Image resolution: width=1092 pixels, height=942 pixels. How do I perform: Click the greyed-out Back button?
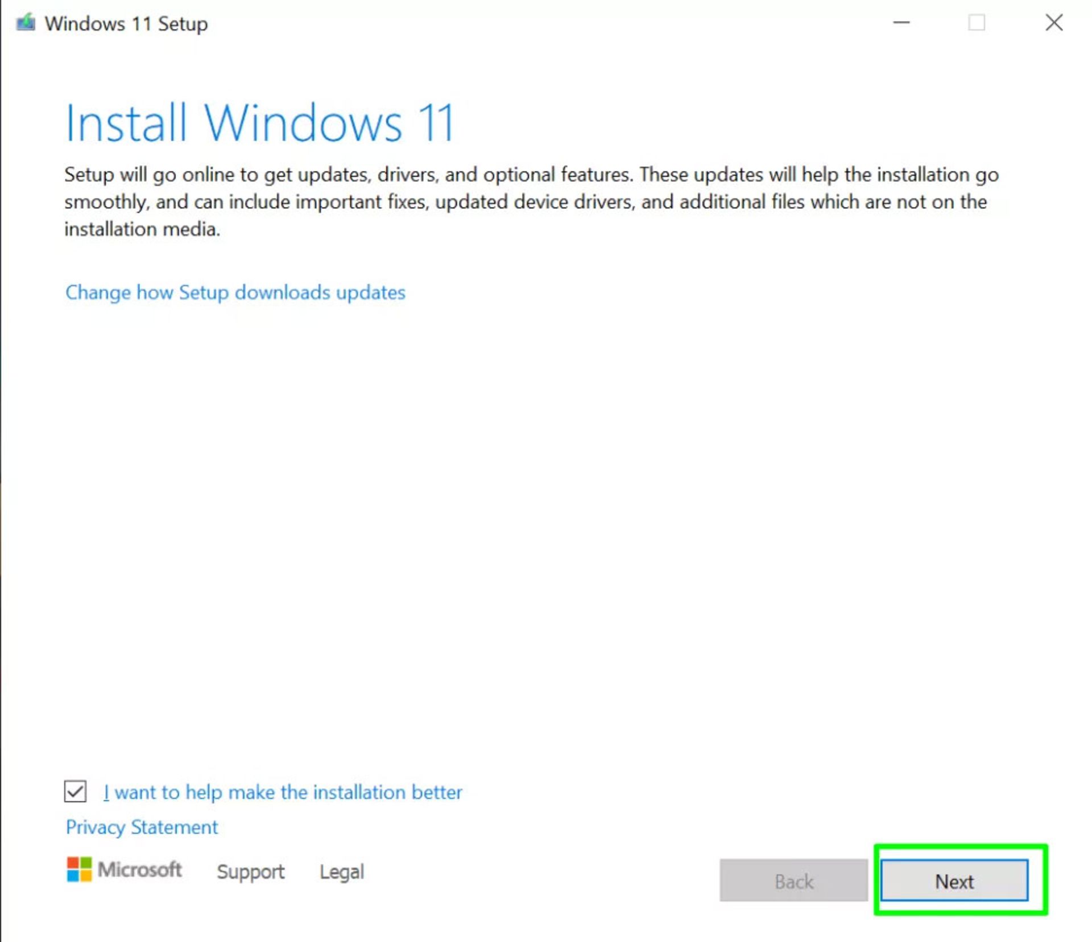coord(793,880)
